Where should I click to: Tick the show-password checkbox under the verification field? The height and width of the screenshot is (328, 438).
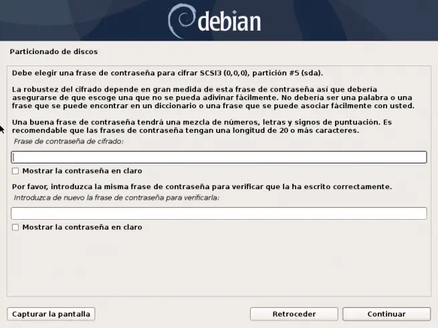click(x=15, y=227)
